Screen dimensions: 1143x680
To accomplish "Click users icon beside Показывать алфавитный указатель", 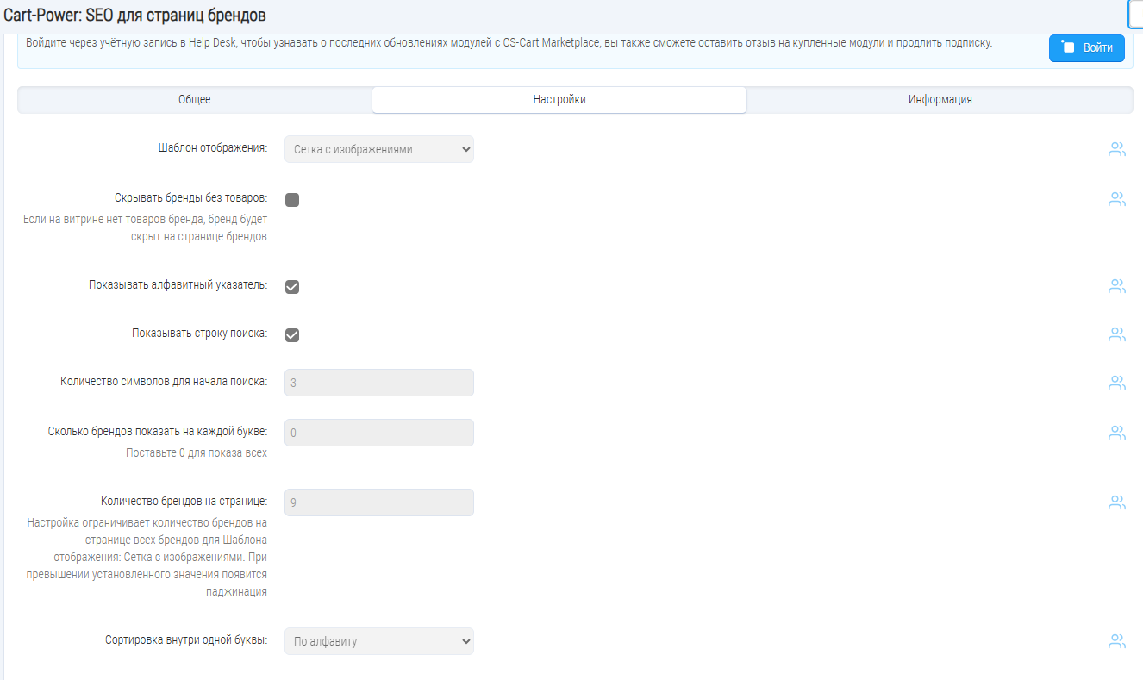I will point(1117,285).
